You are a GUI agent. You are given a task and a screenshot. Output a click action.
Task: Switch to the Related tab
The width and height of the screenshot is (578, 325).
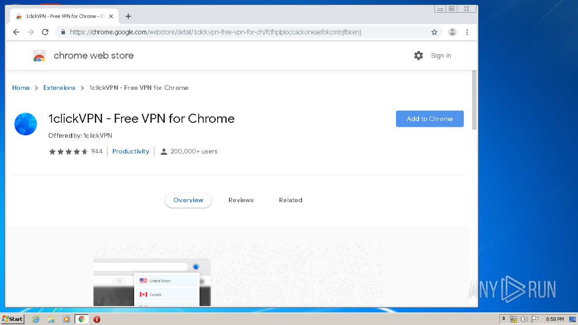click(291, 200)
